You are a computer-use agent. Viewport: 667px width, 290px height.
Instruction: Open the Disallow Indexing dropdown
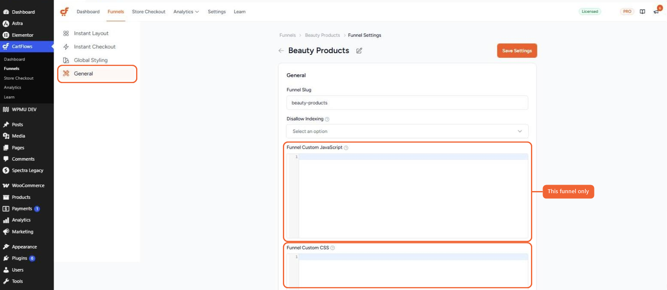pyautogui.click(x=407, y=131)
